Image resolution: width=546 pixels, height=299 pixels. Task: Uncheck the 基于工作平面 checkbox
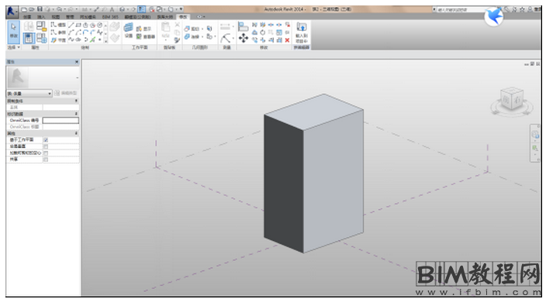pos(46,139)
